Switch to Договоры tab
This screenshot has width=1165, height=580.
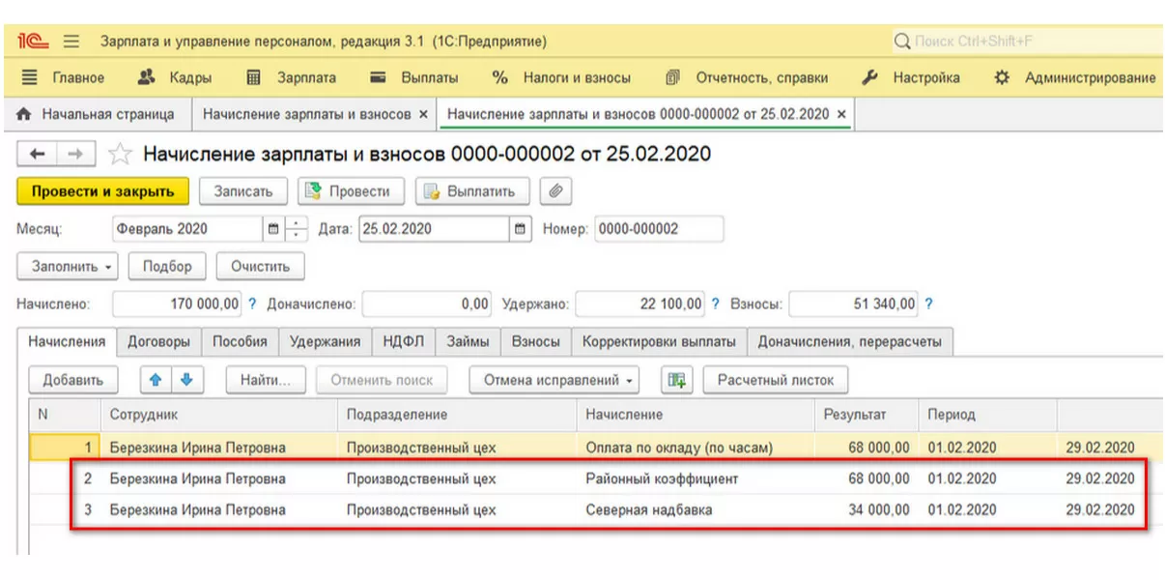click(x=159, y=341)
